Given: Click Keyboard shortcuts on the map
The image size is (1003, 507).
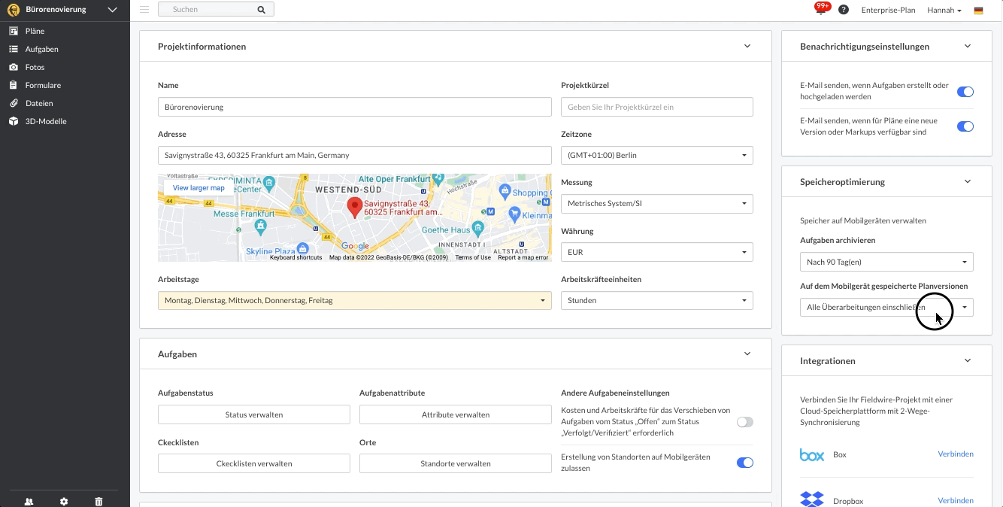Looking at the screenshot, I should (296, 257).
